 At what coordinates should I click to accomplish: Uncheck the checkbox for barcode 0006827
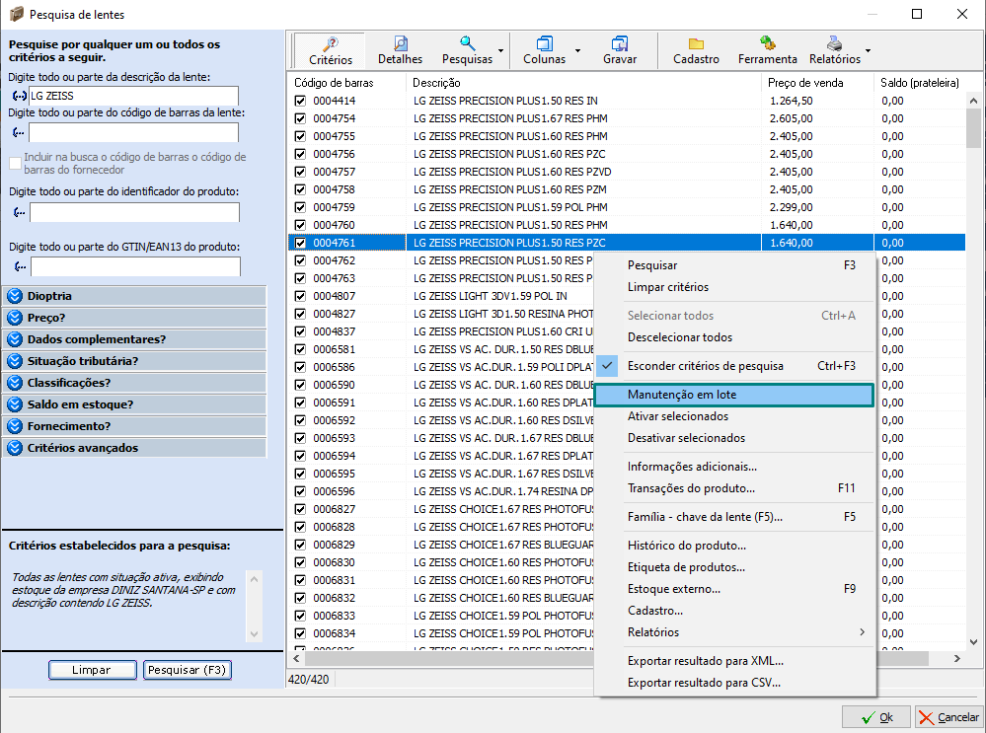300,509
